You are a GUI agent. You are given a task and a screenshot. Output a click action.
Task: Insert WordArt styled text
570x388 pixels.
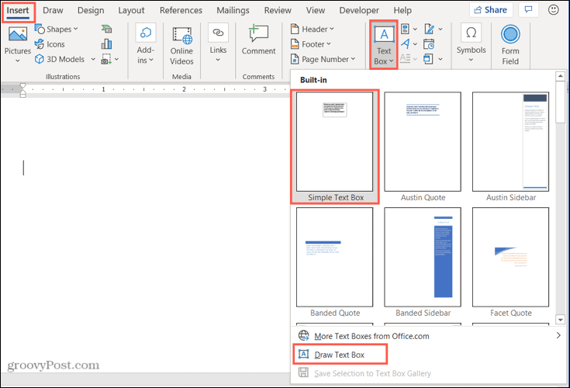pos(406,44)
